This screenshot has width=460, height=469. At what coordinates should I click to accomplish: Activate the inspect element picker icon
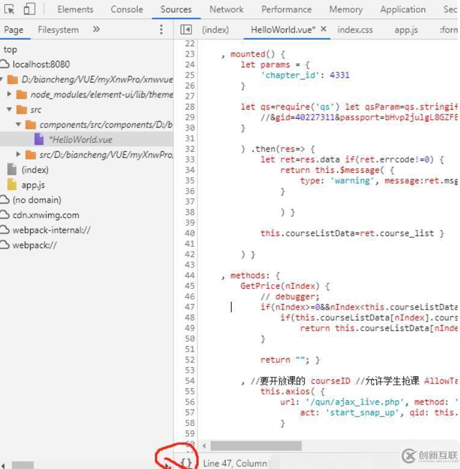[x=9, y=9]
